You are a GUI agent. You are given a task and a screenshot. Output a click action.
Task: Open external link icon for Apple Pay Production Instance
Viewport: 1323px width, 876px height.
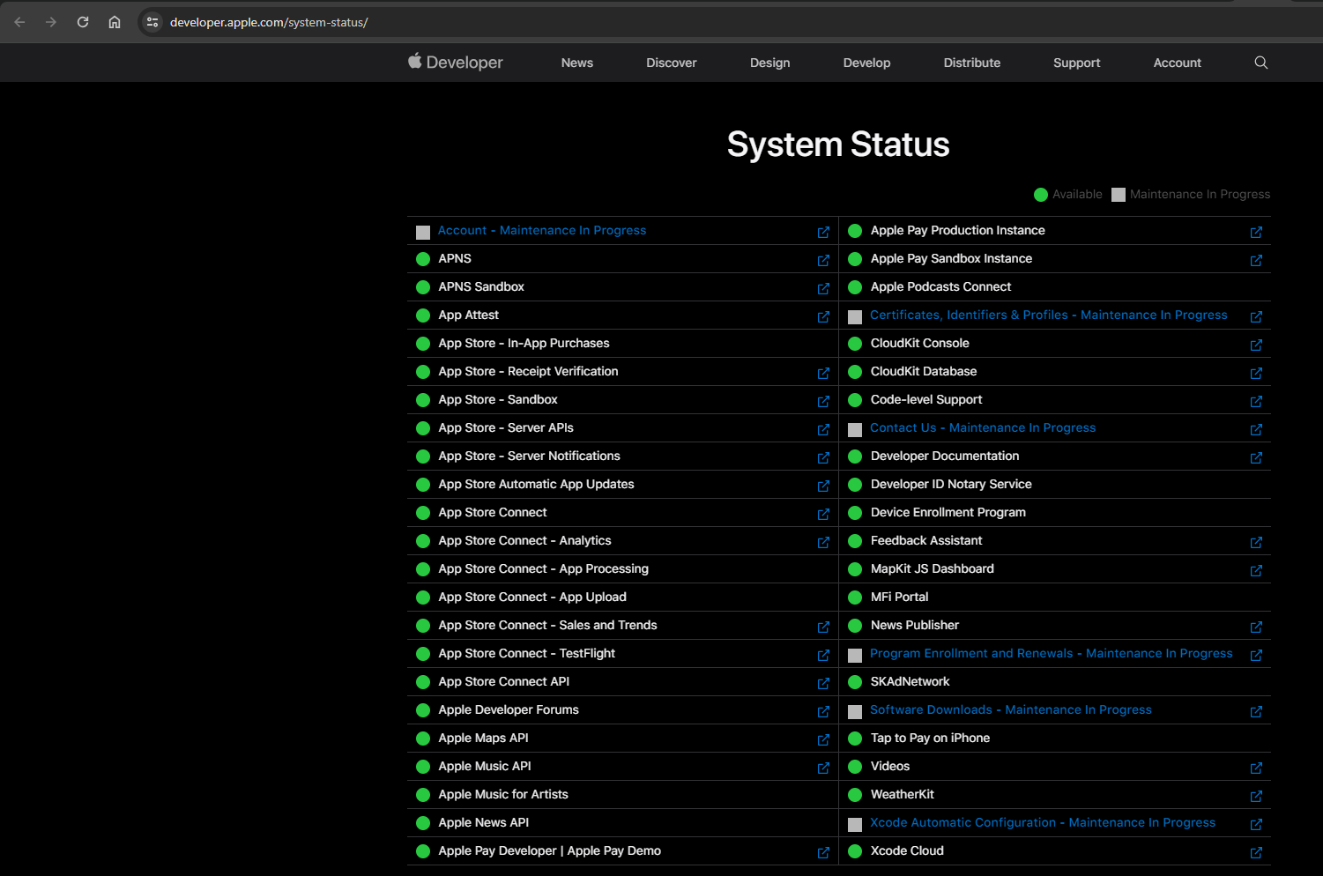1256,232
